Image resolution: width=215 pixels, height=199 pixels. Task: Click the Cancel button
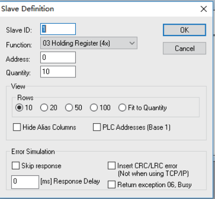(x=184, y=48)
